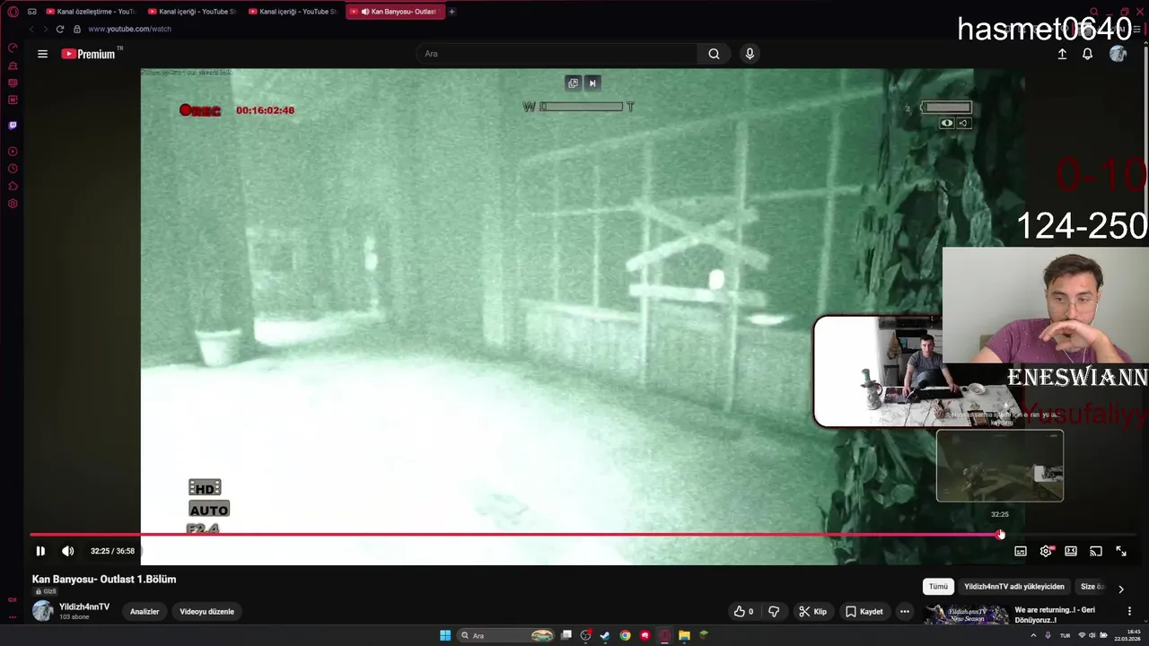Image resolution: width=1149 pixels, height=646 pixels.
Task: Go back in browser history
Action: [x=31, y=29]
